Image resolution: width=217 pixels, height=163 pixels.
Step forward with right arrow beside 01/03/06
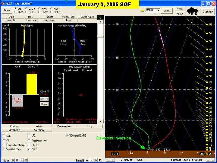tap(113, 160)
